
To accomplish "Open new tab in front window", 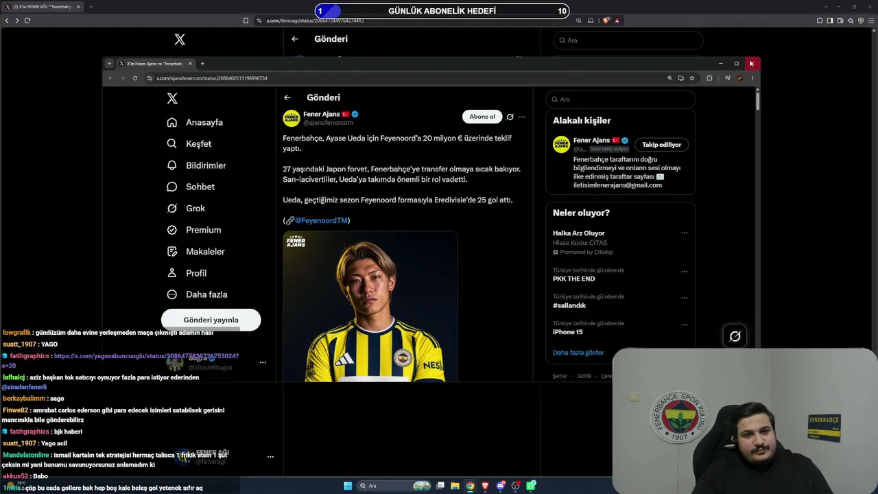I will click(x=202, y=64).
